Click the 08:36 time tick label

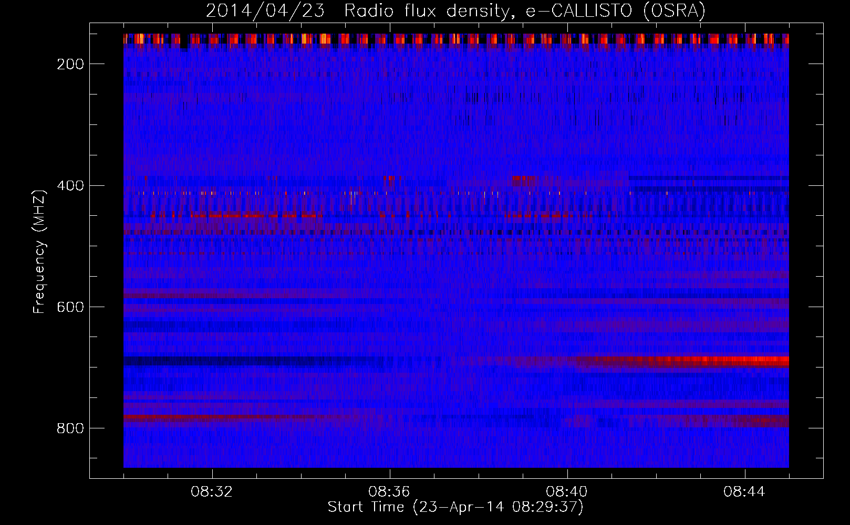pos(389,492)
